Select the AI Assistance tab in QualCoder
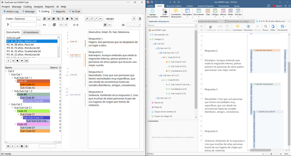 [x=31, y=32]
